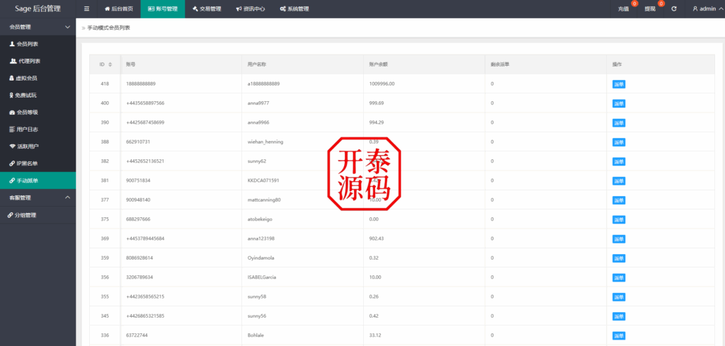The image size is (725, 346).
Task: Open 虚拟会员 in the sidebar
Action: tap(38, 78)
